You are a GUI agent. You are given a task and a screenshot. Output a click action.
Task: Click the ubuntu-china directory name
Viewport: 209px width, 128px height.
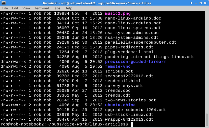click(120, 105)
